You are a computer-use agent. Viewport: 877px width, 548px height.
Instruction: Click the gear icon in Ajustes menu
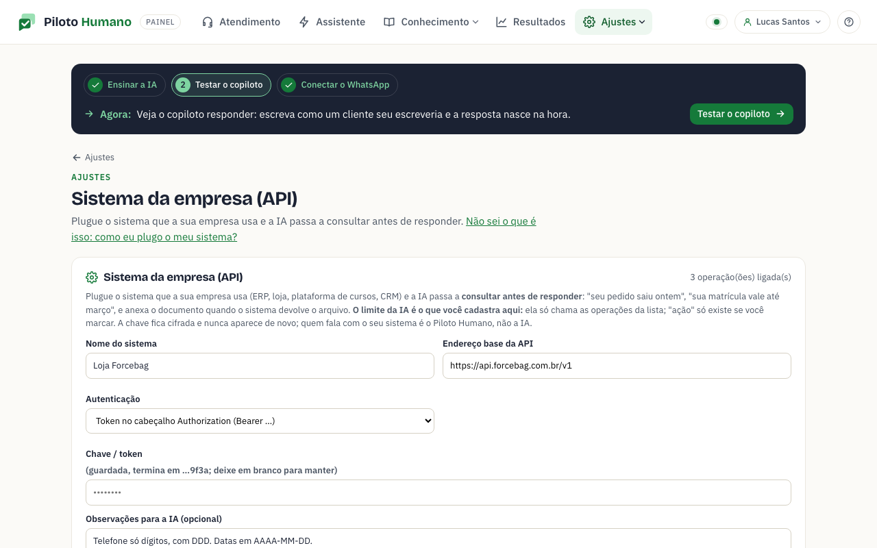click(589, 22)
